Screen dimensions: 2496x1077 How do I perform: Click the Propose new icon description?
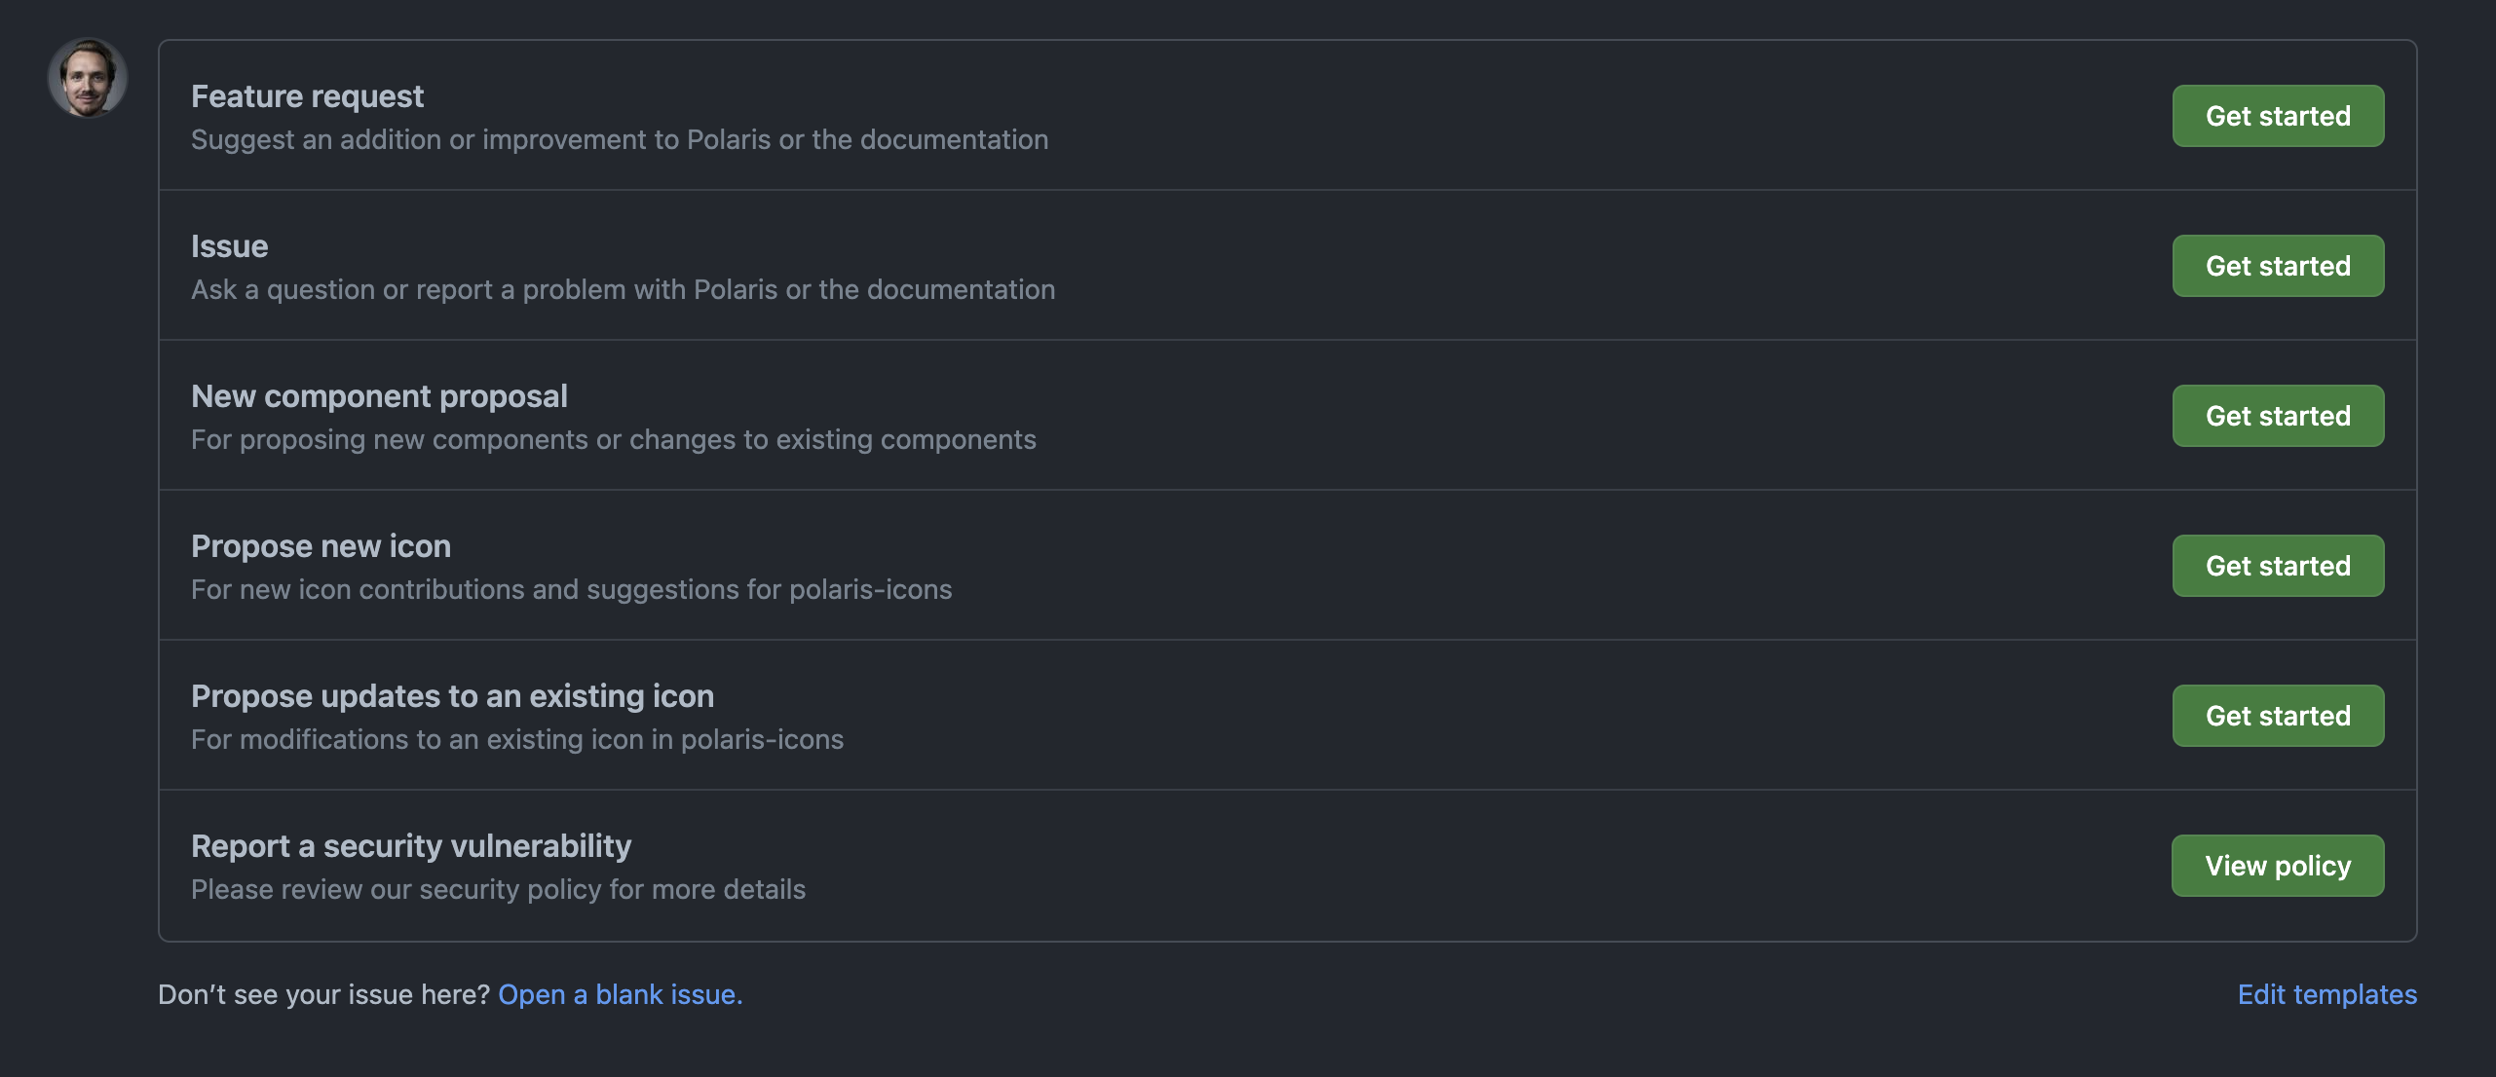pyautogui.click(x=572, y=589)
